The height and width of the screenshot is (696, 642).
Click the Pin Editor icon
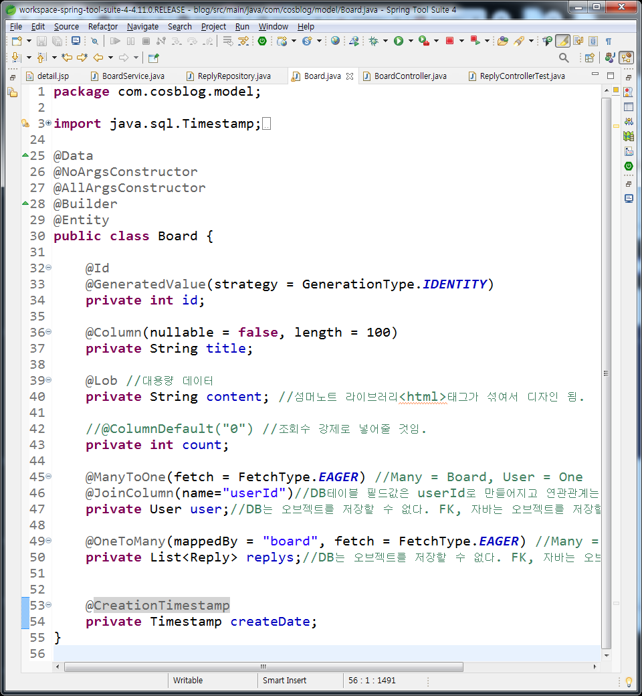coord(154,58)
